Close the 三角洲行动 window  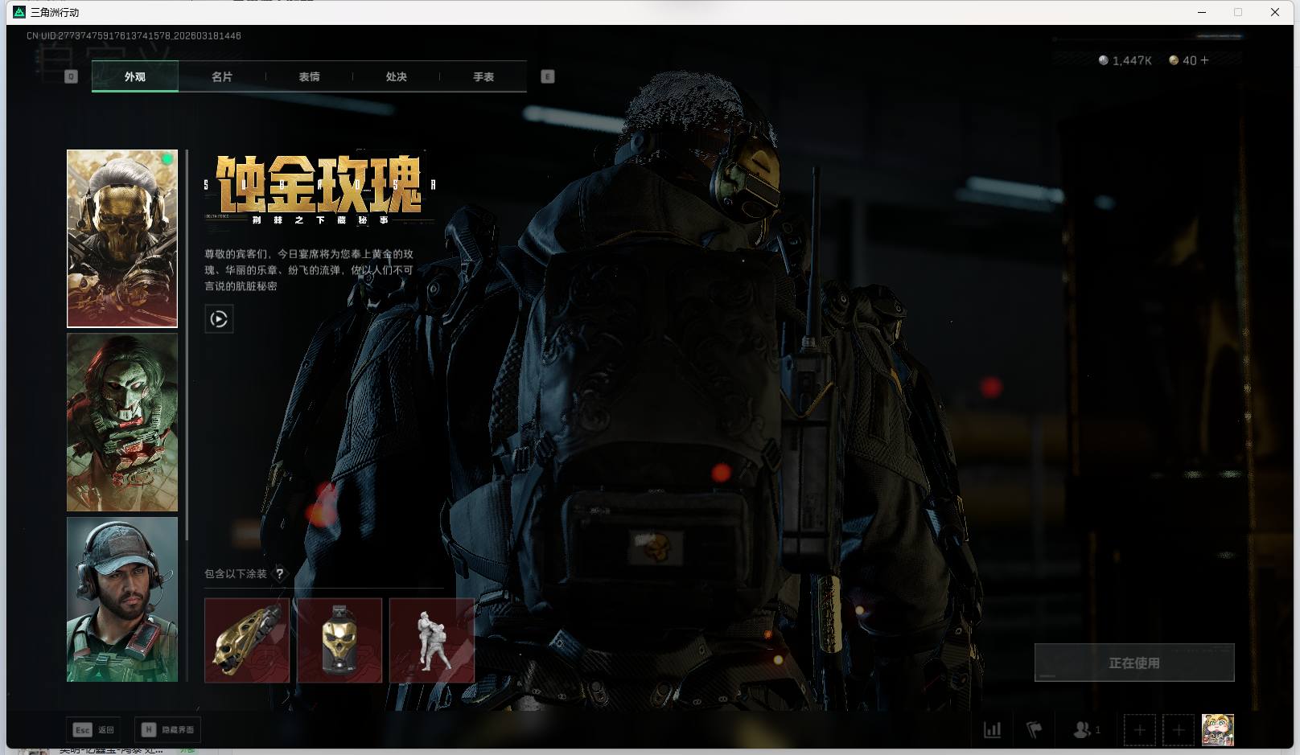click(1275, 12)
